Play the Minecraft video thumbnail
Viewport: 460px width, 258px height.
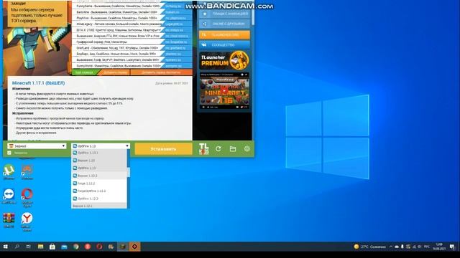(224, 91)
